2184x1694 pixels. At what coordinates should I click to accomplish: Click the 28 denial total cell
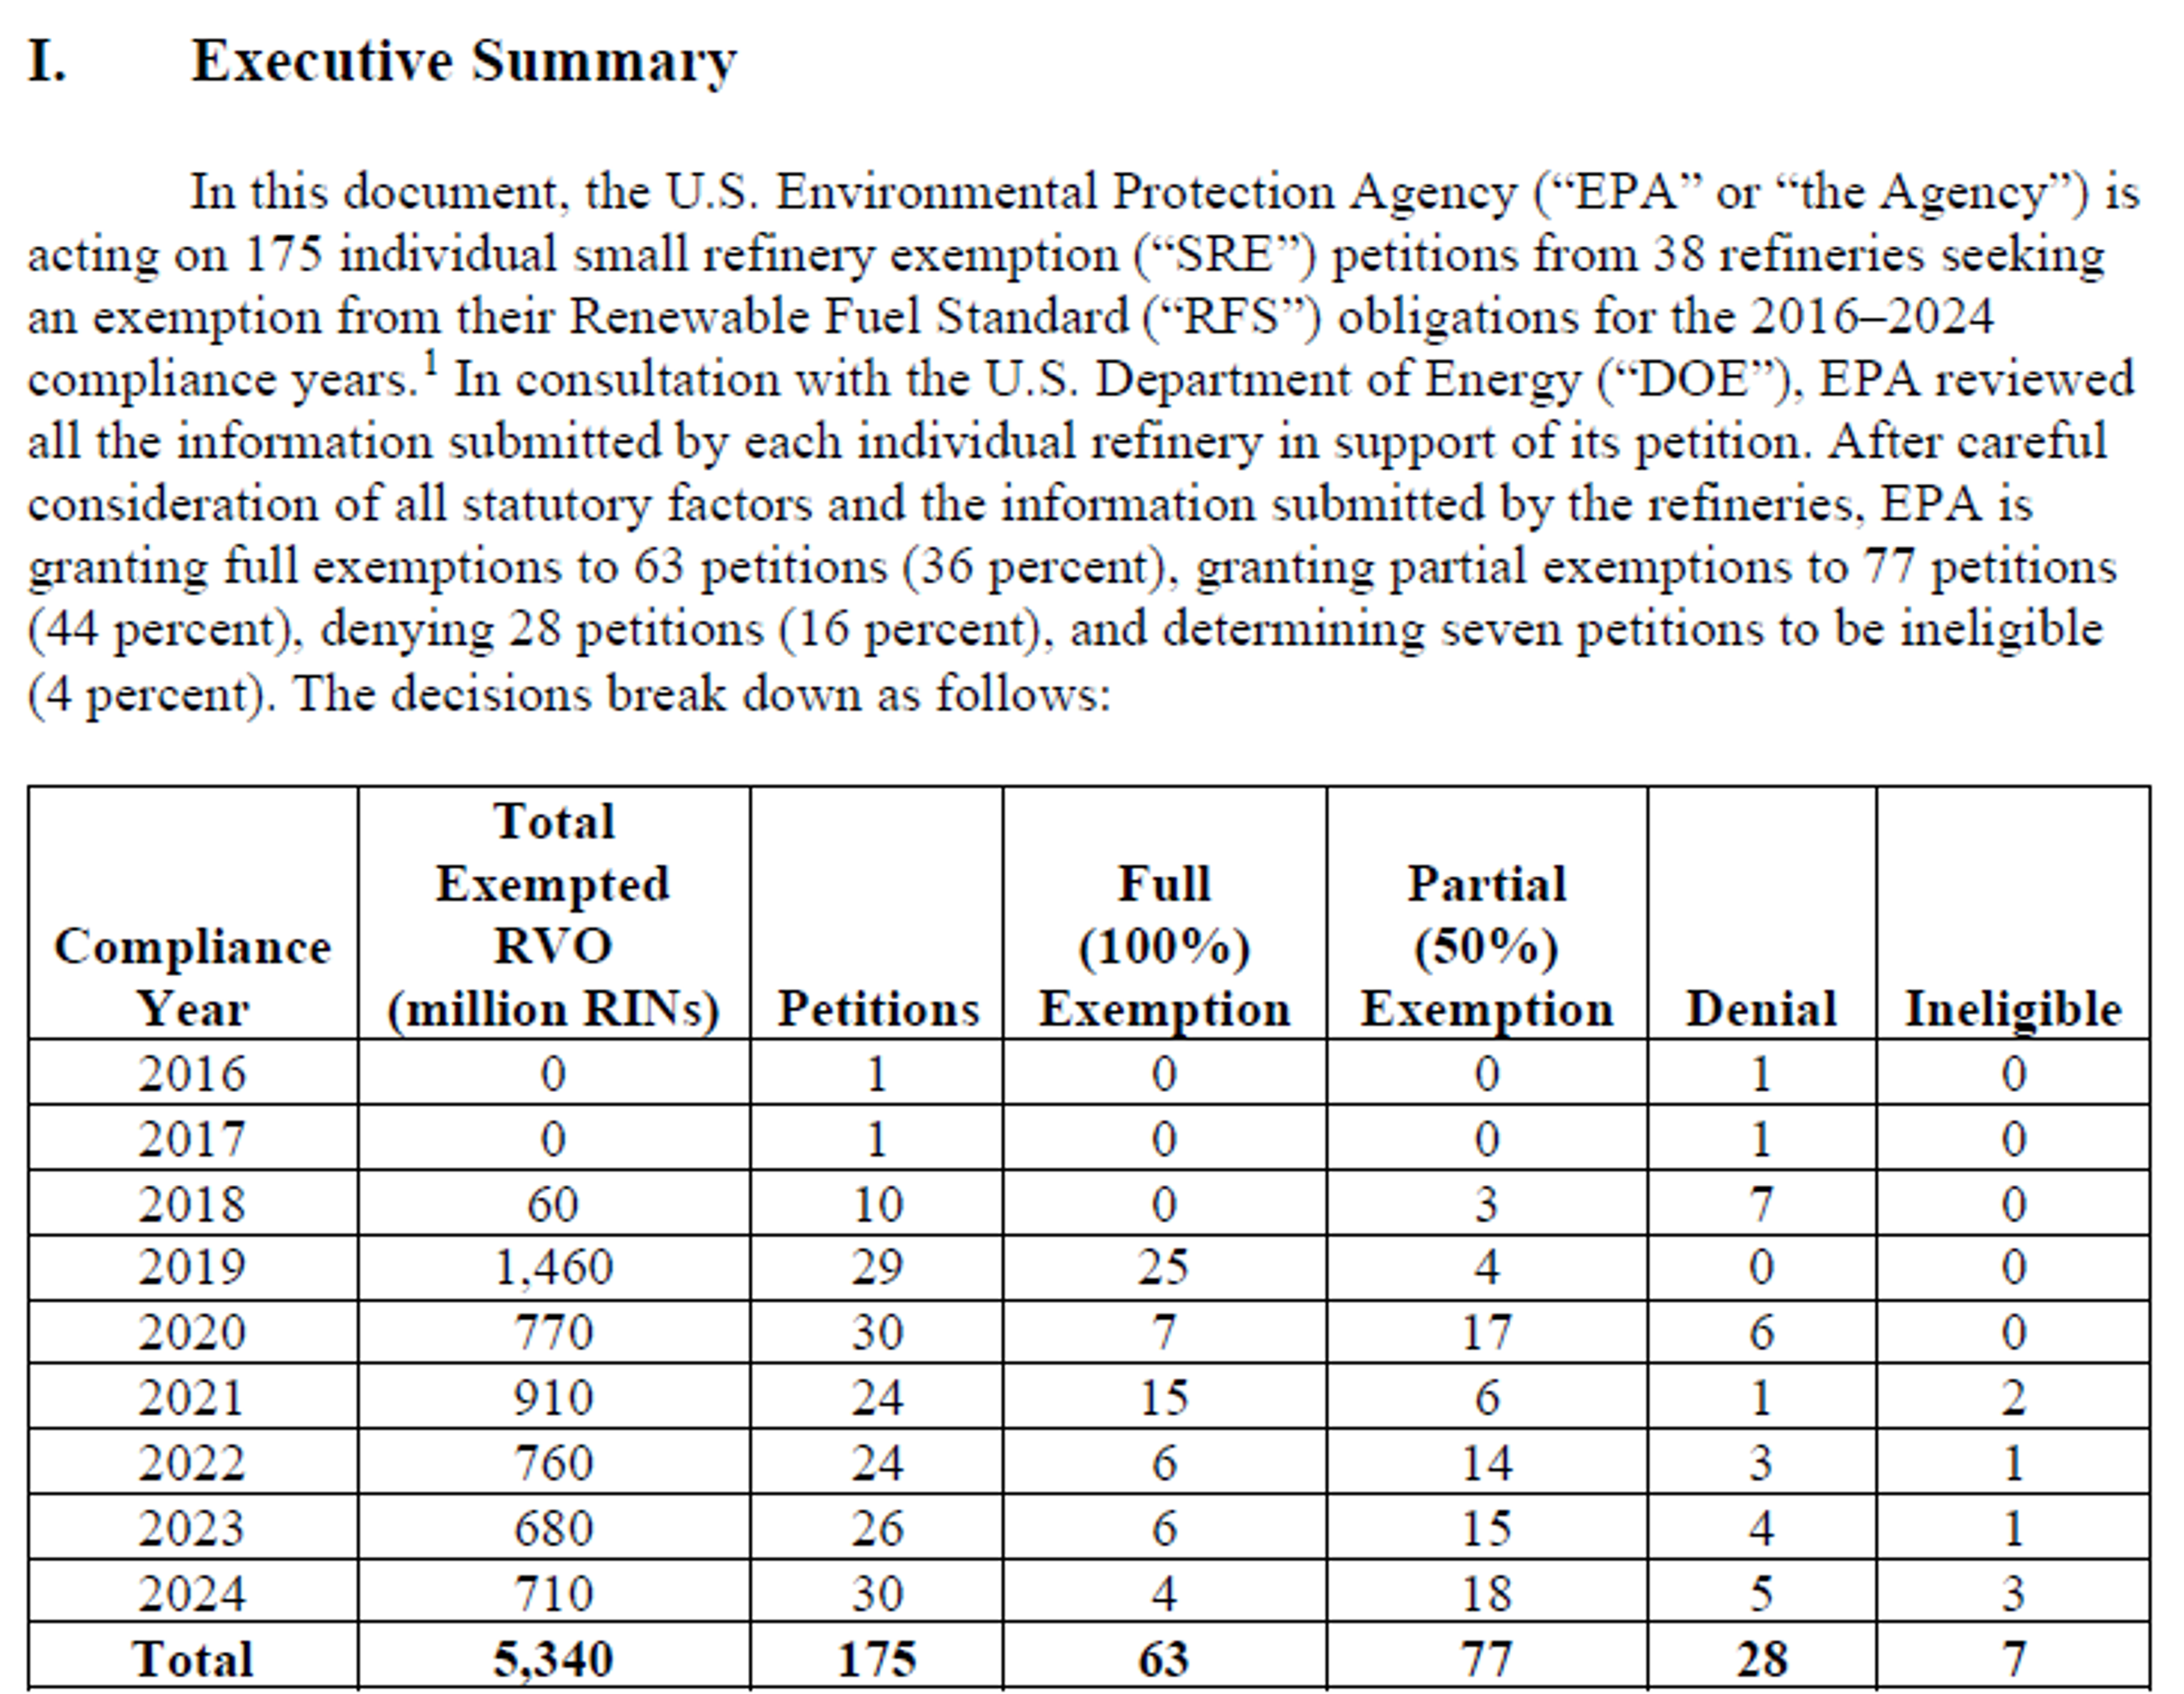click(x=1761, y=1659)
